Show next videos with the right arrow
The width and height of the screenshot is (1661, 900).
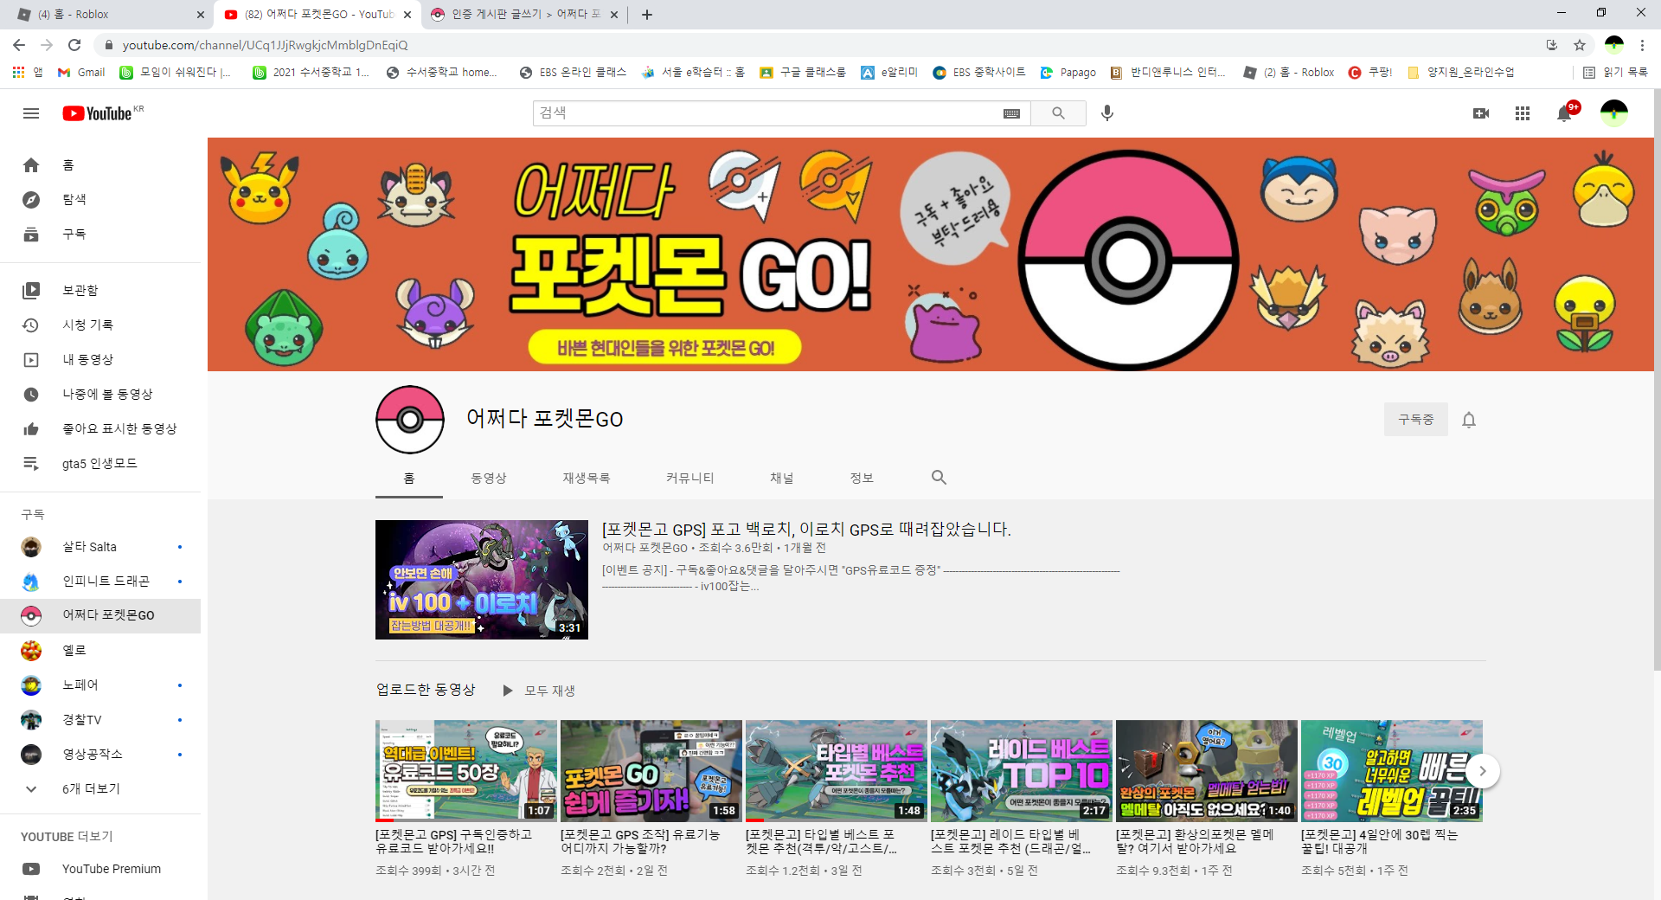[1482, 771]
